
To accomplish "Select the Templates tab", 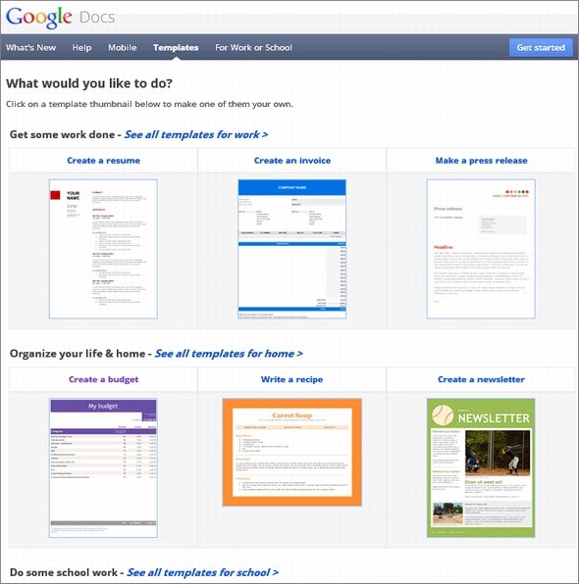I will 176,48.
